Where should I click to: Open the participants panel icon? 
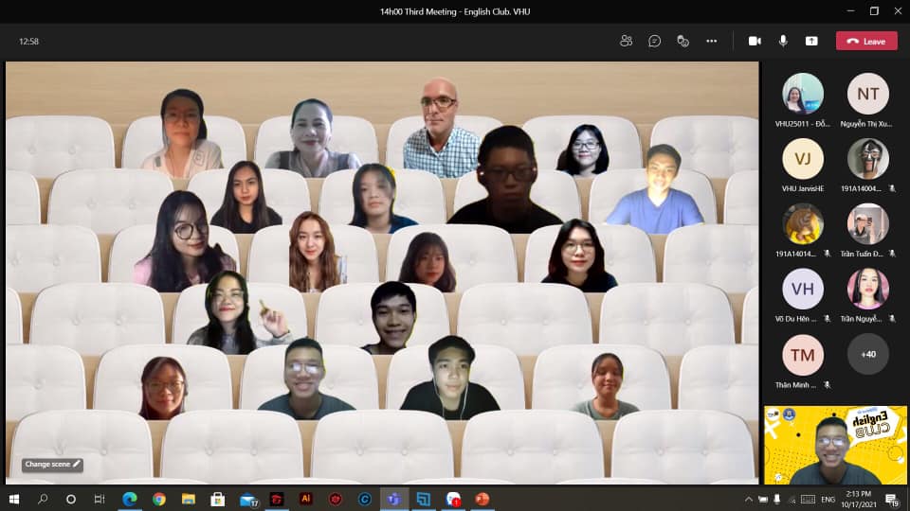coord(626,41)
